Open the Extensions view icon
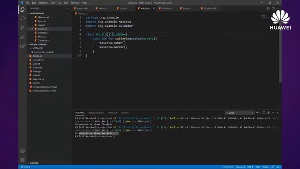Viewport: 300px width, 169px height. [22, 46]
